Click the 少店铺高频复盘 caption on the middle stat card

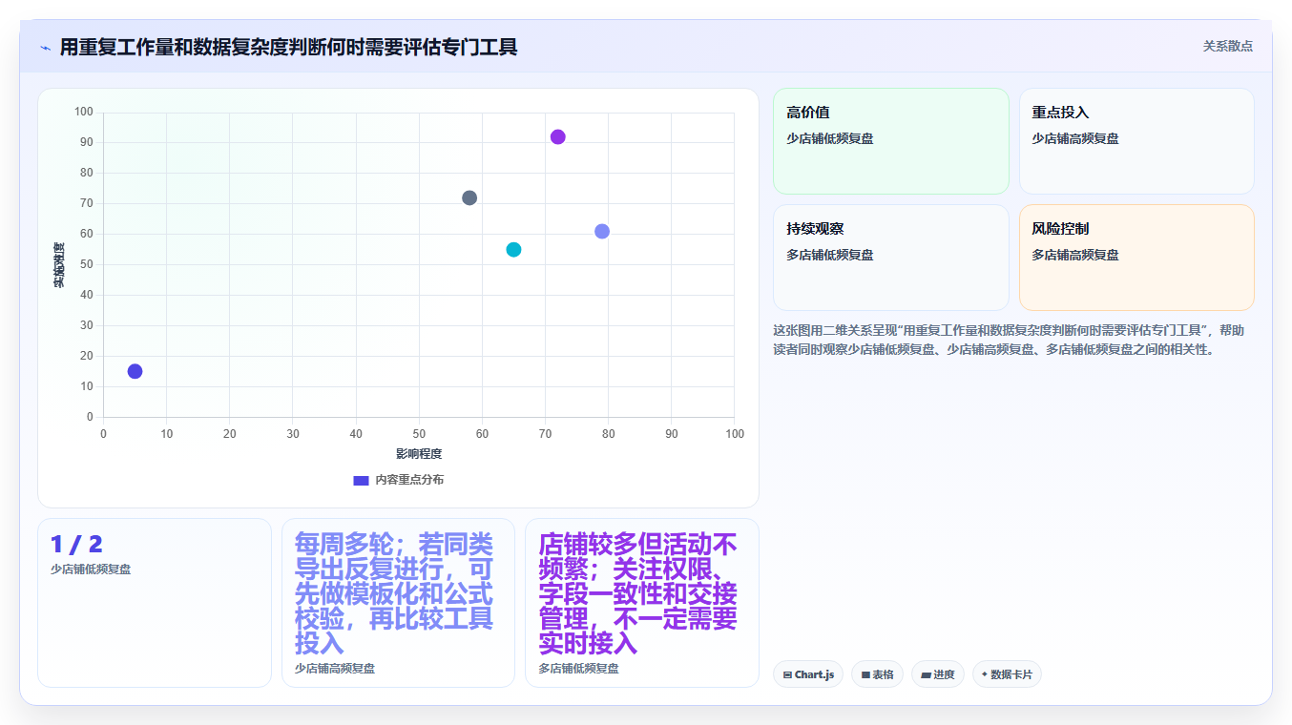[x=335, y=669]
